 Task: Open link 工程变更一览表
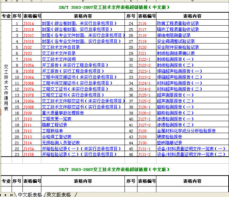point(56,119)
